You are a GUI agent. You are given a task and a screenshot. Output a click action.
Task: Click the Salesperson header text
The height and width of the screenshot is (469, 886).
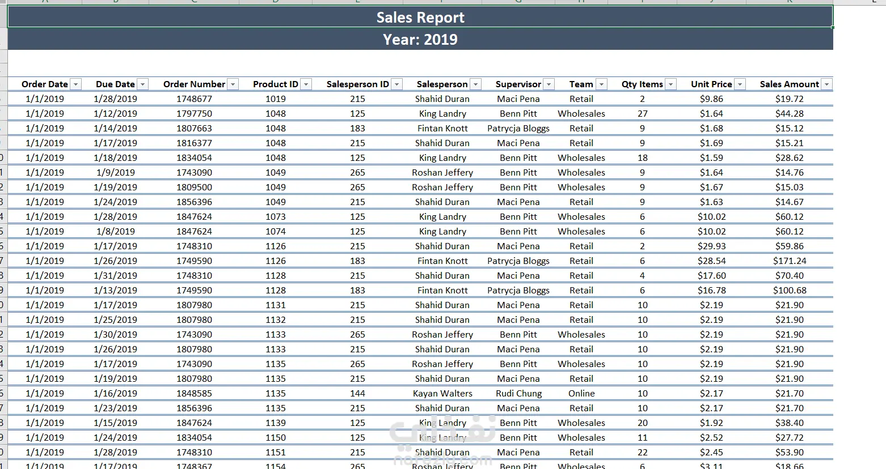(442, 84)
